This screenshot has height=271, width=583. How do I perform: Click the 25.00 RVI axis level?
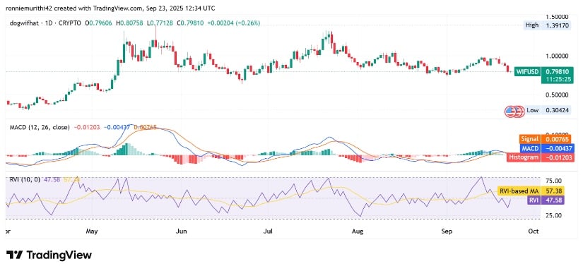point(553,215)
